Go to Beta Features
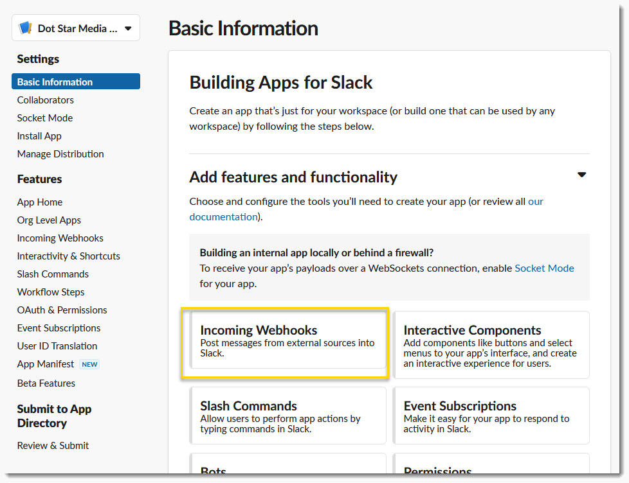The image size is (629, 483). click(46, 383)
